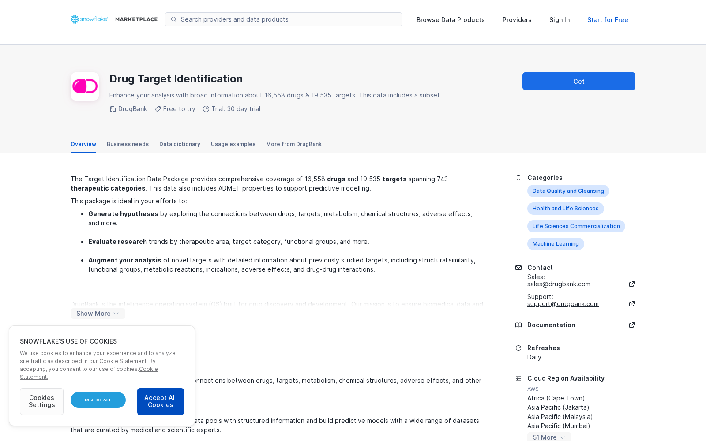Screen dimensions: 706x441
Task: Click Asia Pacific (Malaysia) region text
Action: [x=560, y=417]
